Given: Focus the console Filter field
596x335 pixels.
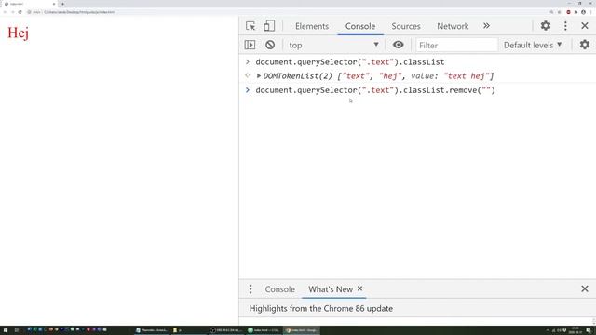Looking at the screenshot, I should pos(456,46).
